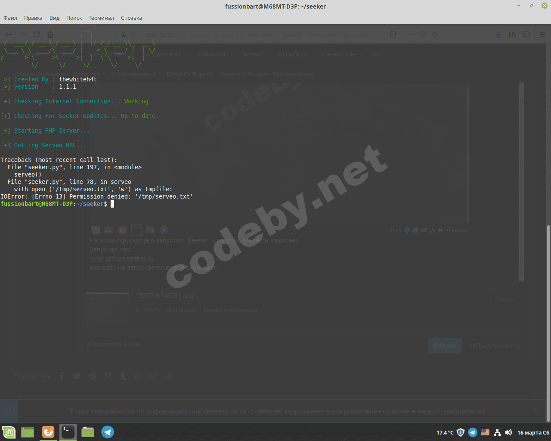The width and height of the screenshot is (551, 441).
Task: Click the 17.4 °C temperature indicator
Action: pyautogui.click(x=445, y=432)
